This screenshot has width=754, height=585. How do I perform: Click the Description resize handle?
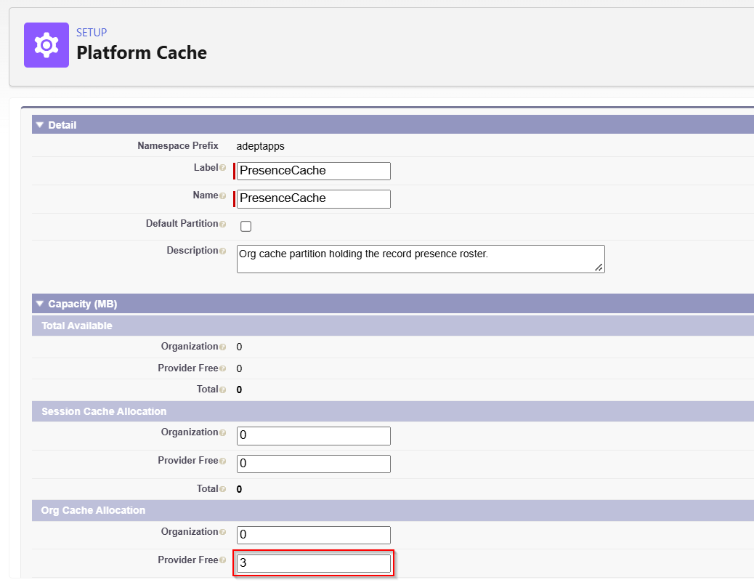tap(599, 268)
